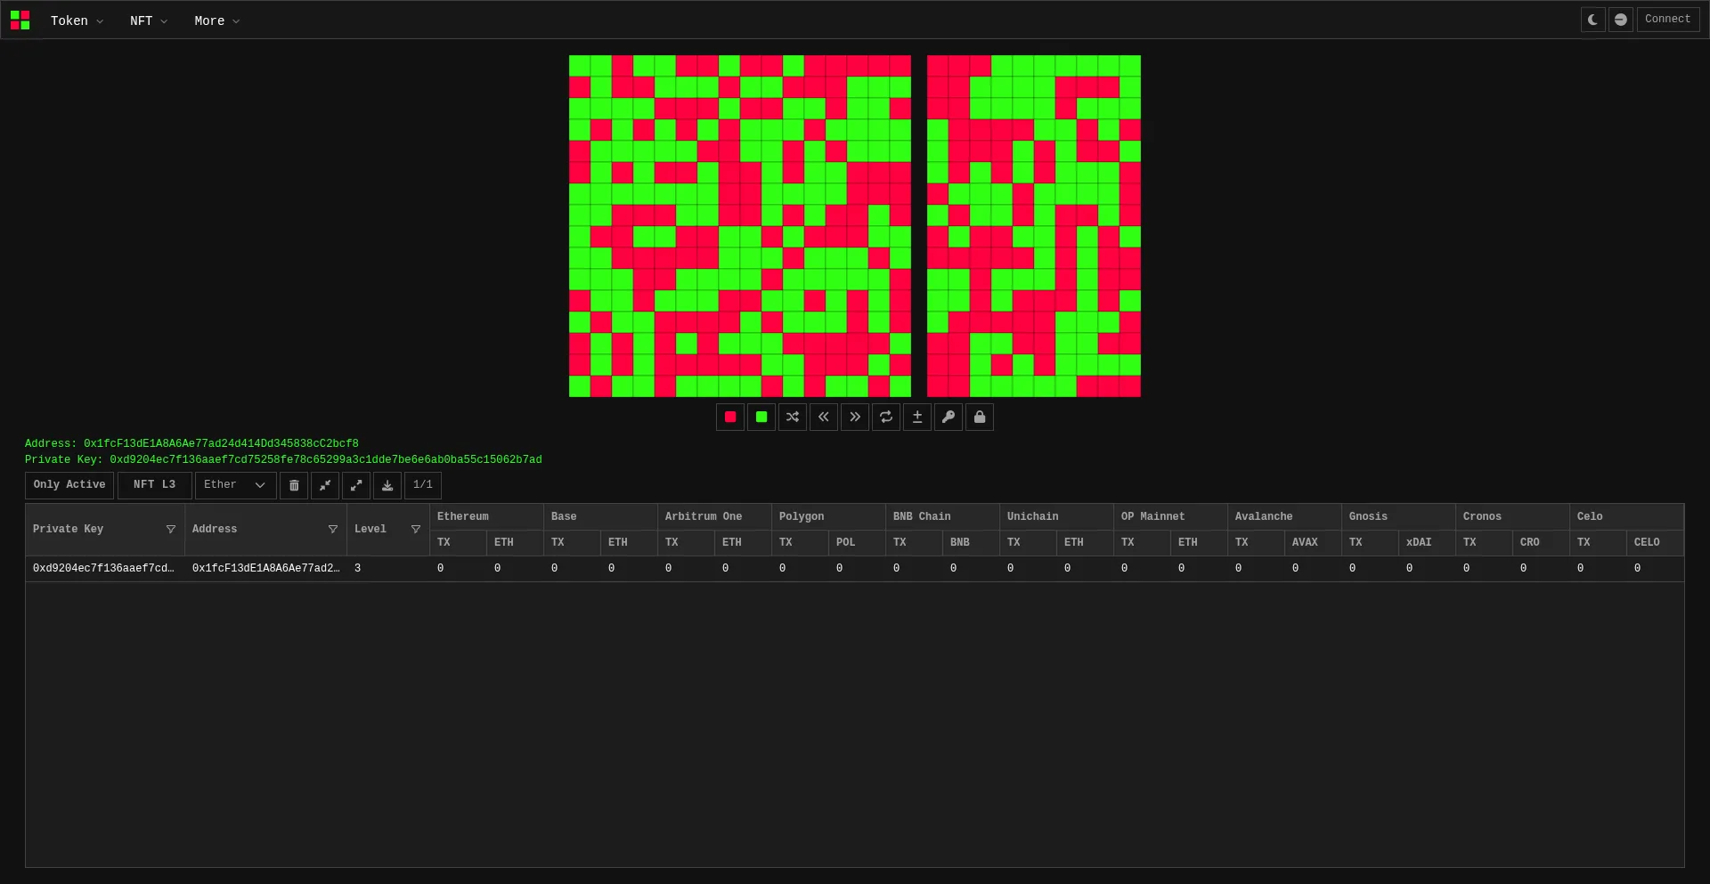Click the repeat/invert arrows icon

pyautogui.click(x=885, y=417)
